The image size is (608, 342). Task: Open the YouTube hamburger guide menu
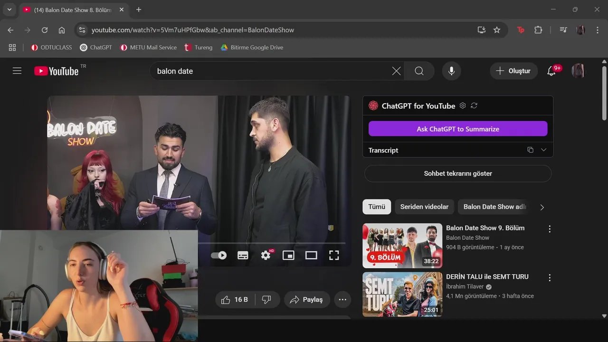17,71
